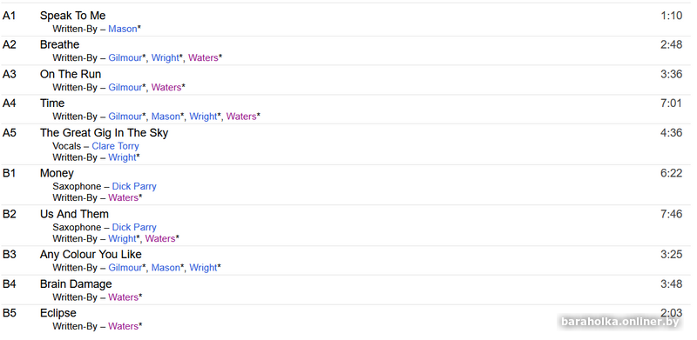The width and height of the screenshot is (697, 340).
Task: Click Wright under The Great Gig In The Sky
Action: [x=122, y=157]
